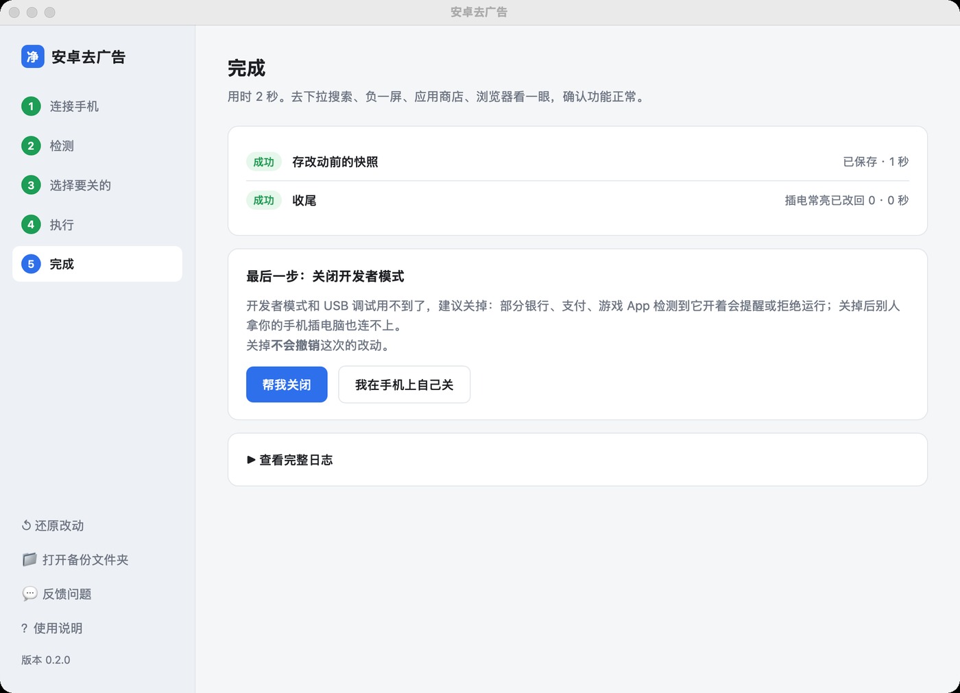Open the 反馈问题 feedback link
This screenshot has width=960, height=693.
56,594
